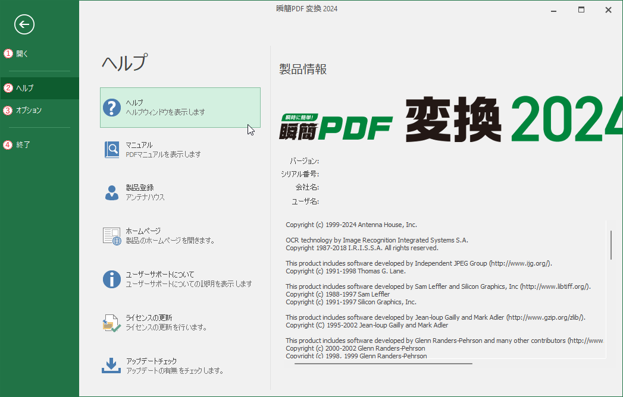The width and height of the screenshot is (623, 397).
Task: Select 開く in the sidebar
Action: (22, 53)
